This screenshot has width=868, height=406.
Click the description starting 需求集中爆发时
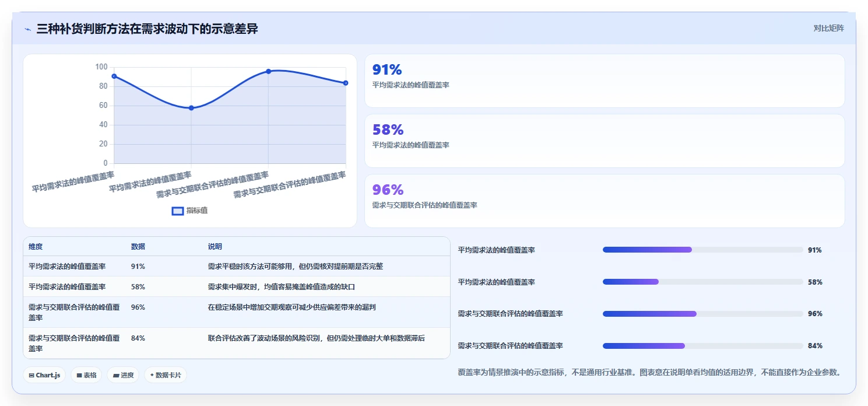(x=282, y=286)
